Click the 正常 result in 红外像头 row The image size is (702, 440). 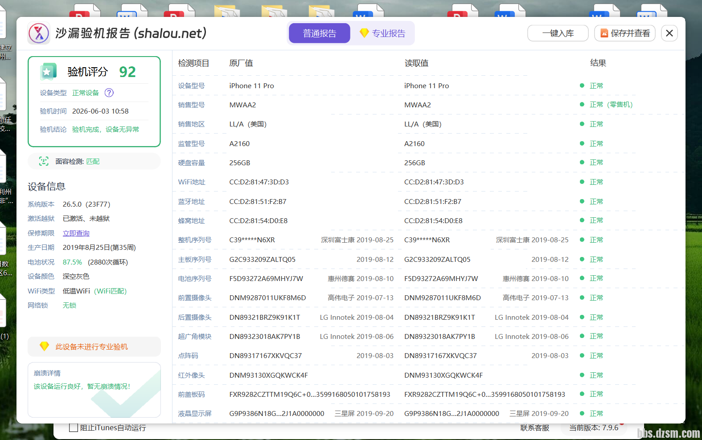(x=596, y=375)
